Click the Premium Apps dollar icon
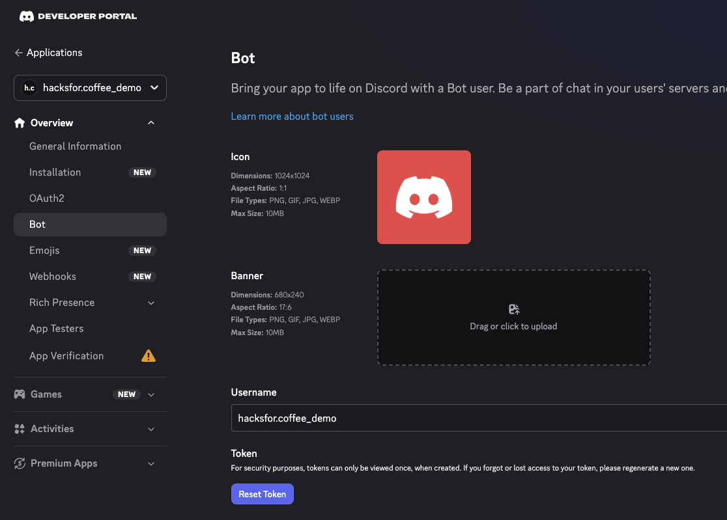The width and height of the screenshot is (727, 520). (20, 463)
